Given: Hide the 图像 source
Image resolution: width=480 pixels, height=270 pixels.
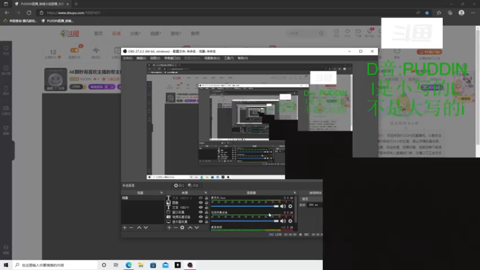Looking at the screenshot, I should click(x=200, y=203).
